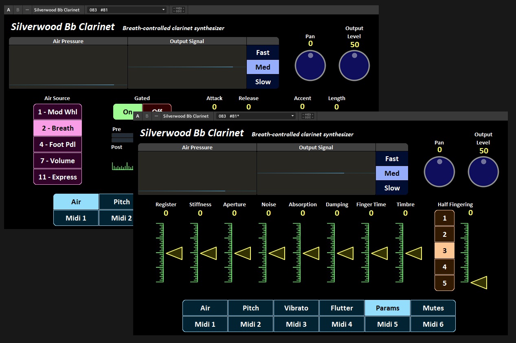Image resolution: width=516 pixels, height=343 pixels.
Task: Click the Damping slider scale
Action: pyautogui.click(x=332, y=253)
